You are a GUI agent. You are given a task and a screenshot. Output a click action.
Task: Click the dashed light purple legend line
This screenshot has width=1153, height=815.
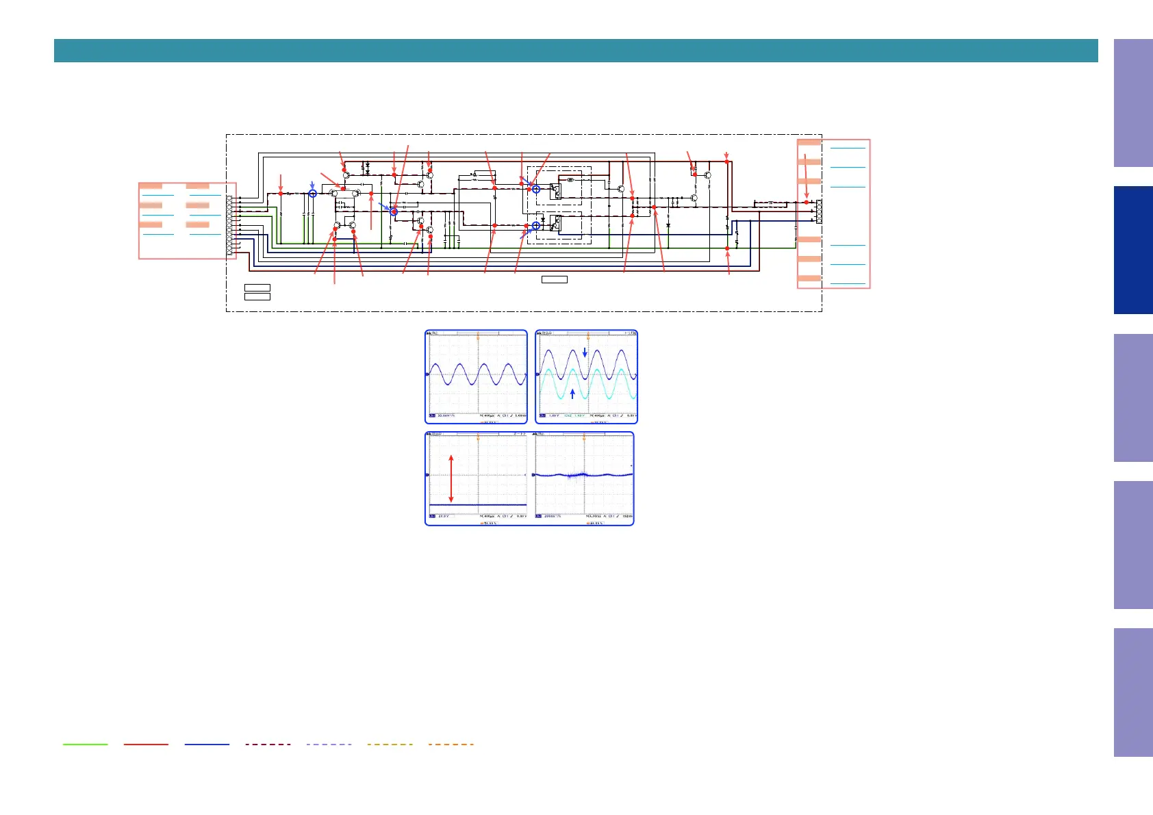point(329,744)
